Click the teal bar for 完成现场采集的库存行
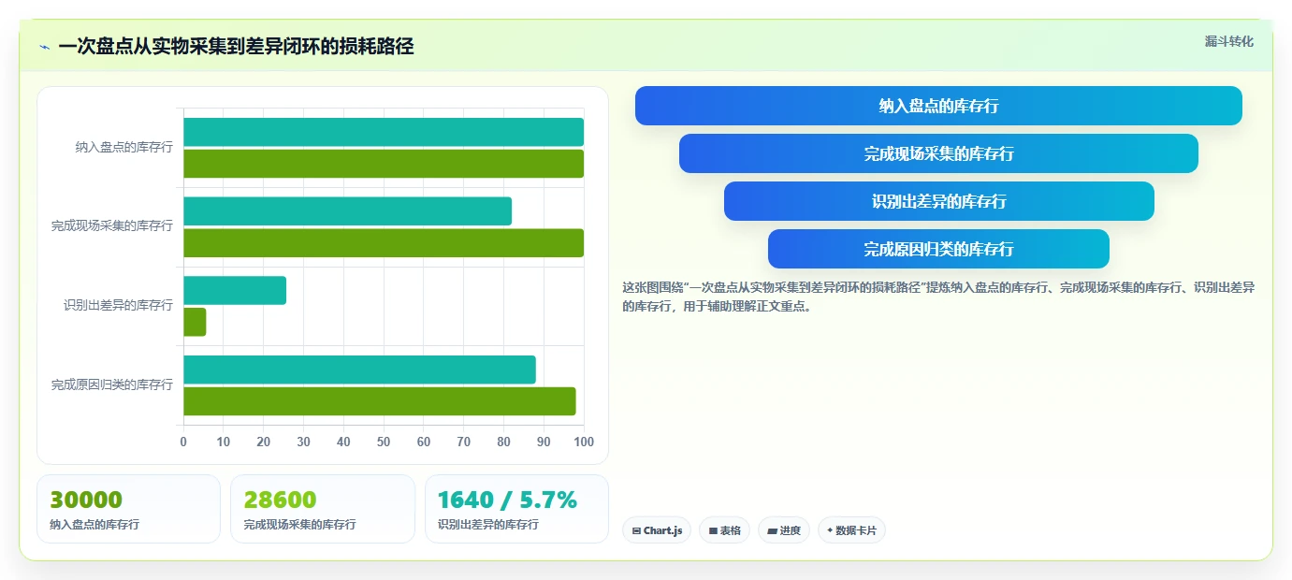This screenshot has width=1292, height=580. click(347, 210)
